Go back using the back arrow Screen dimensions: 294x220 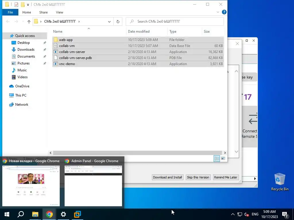pos(8,21)
